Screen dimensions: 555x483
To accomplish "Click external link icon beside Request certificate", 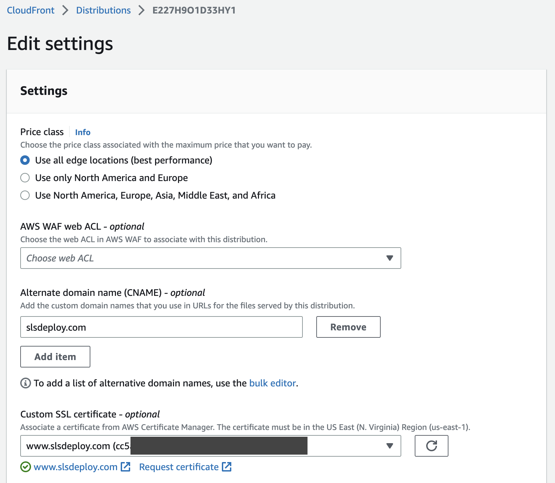I will tap(227, 467).
